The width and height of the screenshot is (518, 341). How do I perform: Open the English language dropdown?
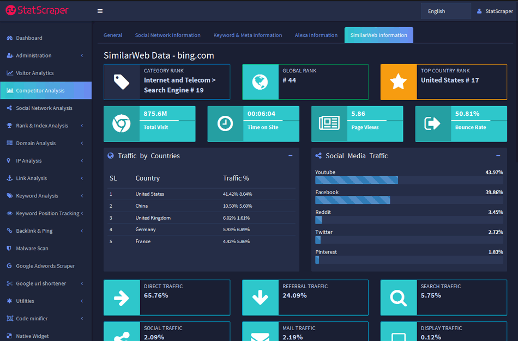point(445,11)
